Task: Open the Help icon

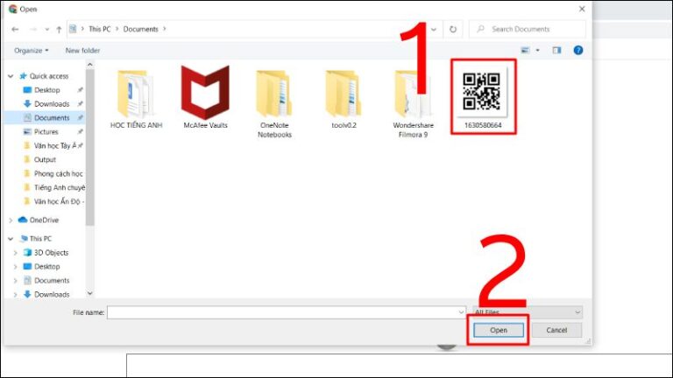Action: click(578, 51)
